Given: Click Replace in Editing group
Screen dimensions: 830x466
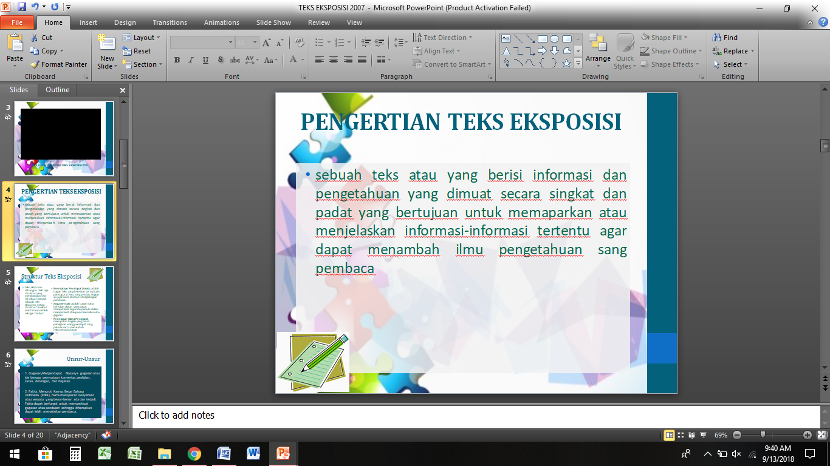Looking at the screenshot, I should (733, 51).
